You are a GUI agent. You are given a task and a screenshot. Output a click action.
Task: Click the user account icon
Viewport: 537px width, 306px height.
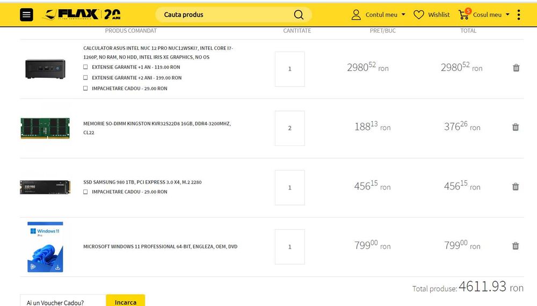[x=356, y=14]
